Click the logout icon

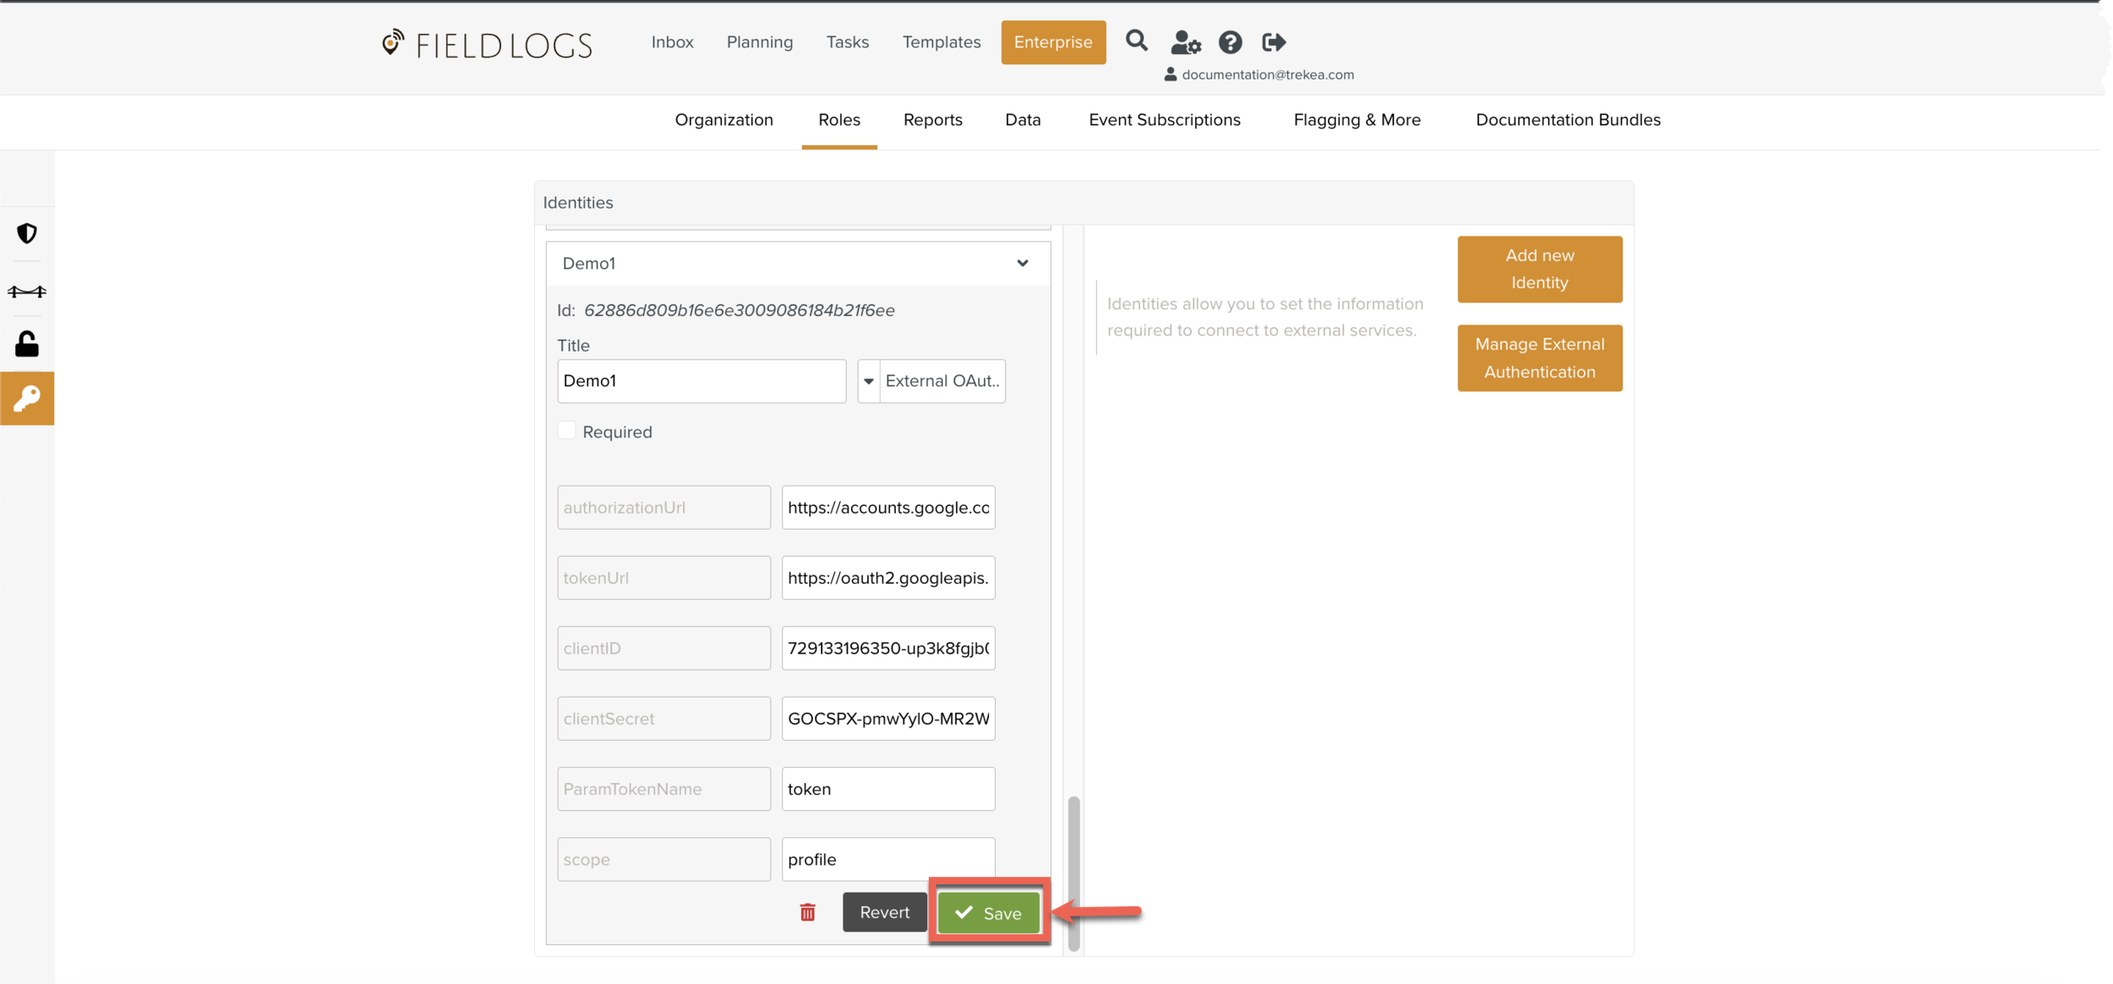coord(1273,42)
